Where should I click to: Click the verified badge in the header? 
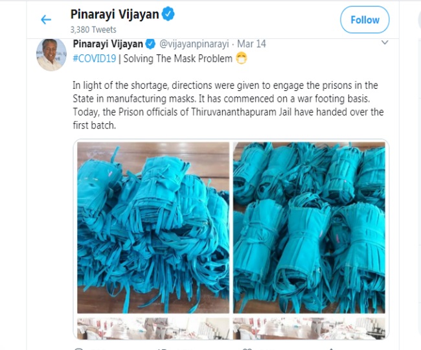point(168,14)
